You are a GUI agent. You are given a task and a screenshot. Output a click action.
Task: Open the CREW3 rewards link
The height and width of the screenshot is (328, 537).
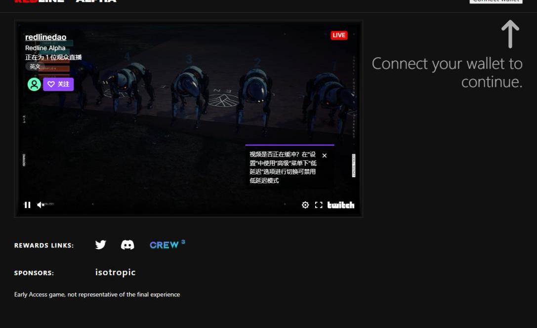coord(167,245)
